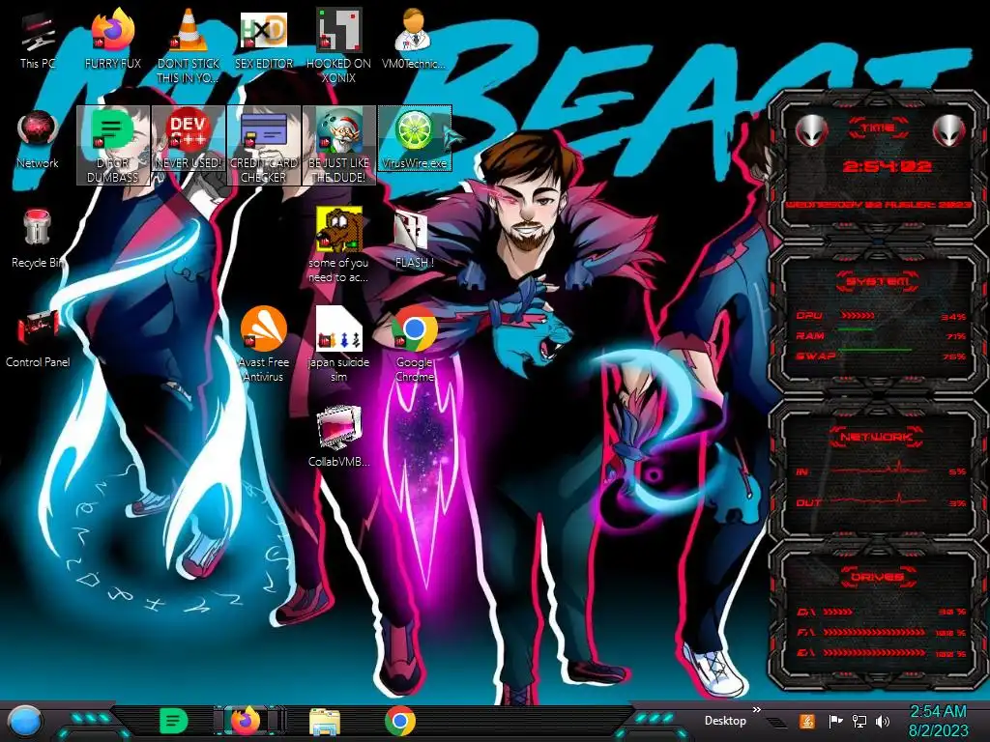990x742 pixels.
Task: Open File Explorer from the taskbar
Action: pos(325,722)
